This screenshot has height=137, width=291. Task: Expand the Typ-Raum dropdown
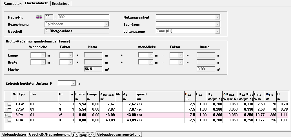pyautogui.click(x=217, y=24)
